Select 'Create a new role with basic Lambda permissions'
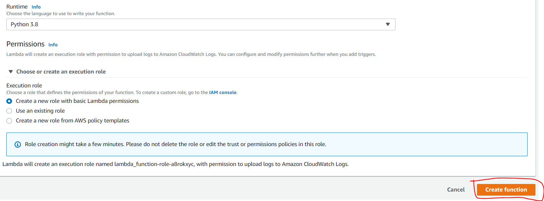Viewport: 544px width, 201px height. [x=9, y=101]
